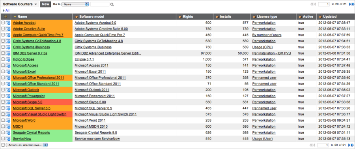This screenshot has height=149, width=355.
Task: Open preview icon for Microsoft Excel row
Action: click(x=8, y=72)
